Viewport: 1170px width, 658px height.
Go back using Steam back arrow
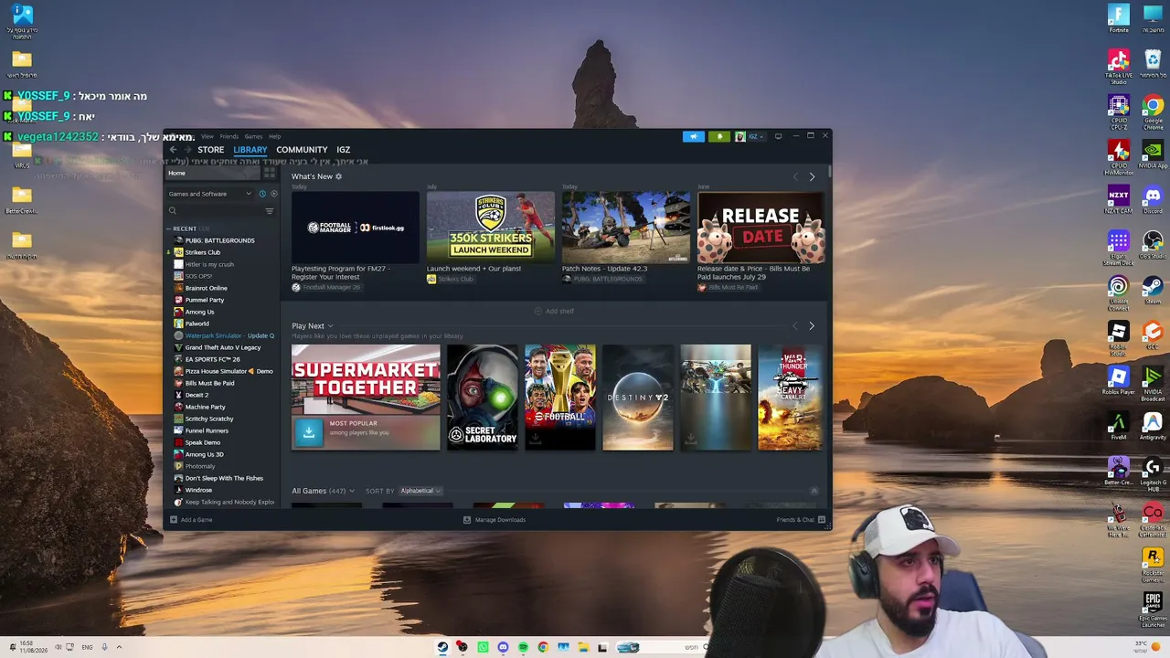point(173,150)
